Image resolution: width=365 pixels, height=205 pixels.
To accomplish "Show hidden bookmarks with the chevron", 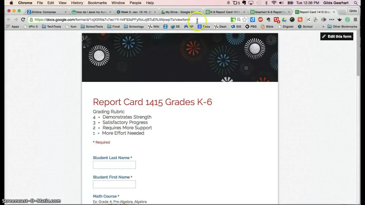I will 323,26.
